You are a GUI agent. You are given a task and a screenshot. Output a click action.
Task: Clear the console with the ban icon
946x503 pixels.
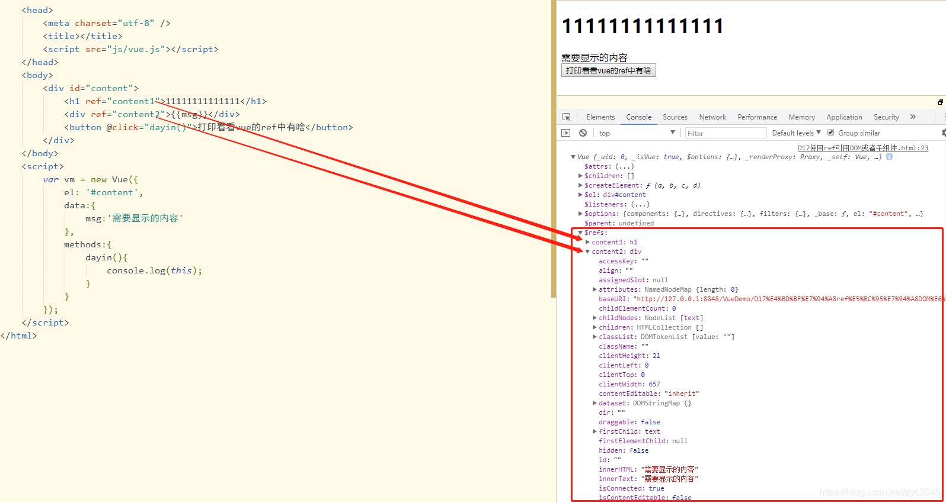583,133
